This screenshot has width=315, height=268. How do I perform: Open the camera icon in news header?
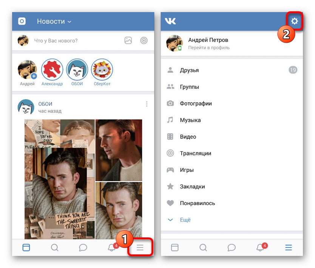coord(22,21)
